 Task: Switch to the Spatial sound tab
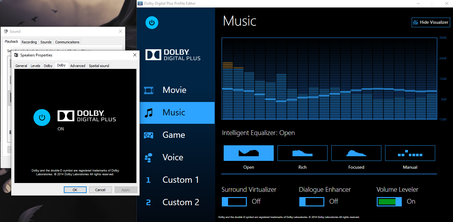(x=99, y=65)
